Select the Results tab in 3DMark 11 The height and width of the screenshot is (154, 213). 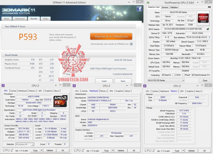[x=34, y=19]
